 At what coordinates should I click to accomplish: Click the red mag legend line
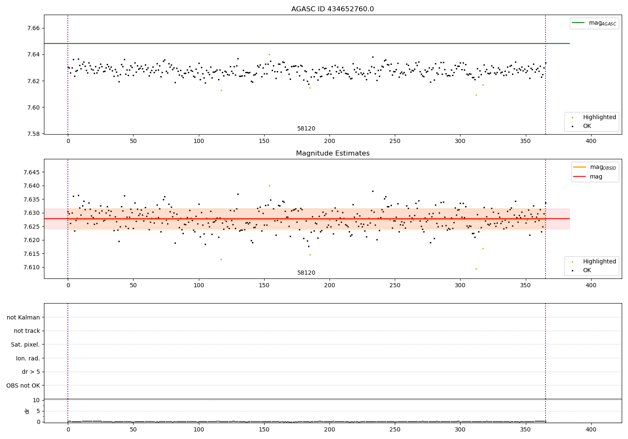(579, 177)
